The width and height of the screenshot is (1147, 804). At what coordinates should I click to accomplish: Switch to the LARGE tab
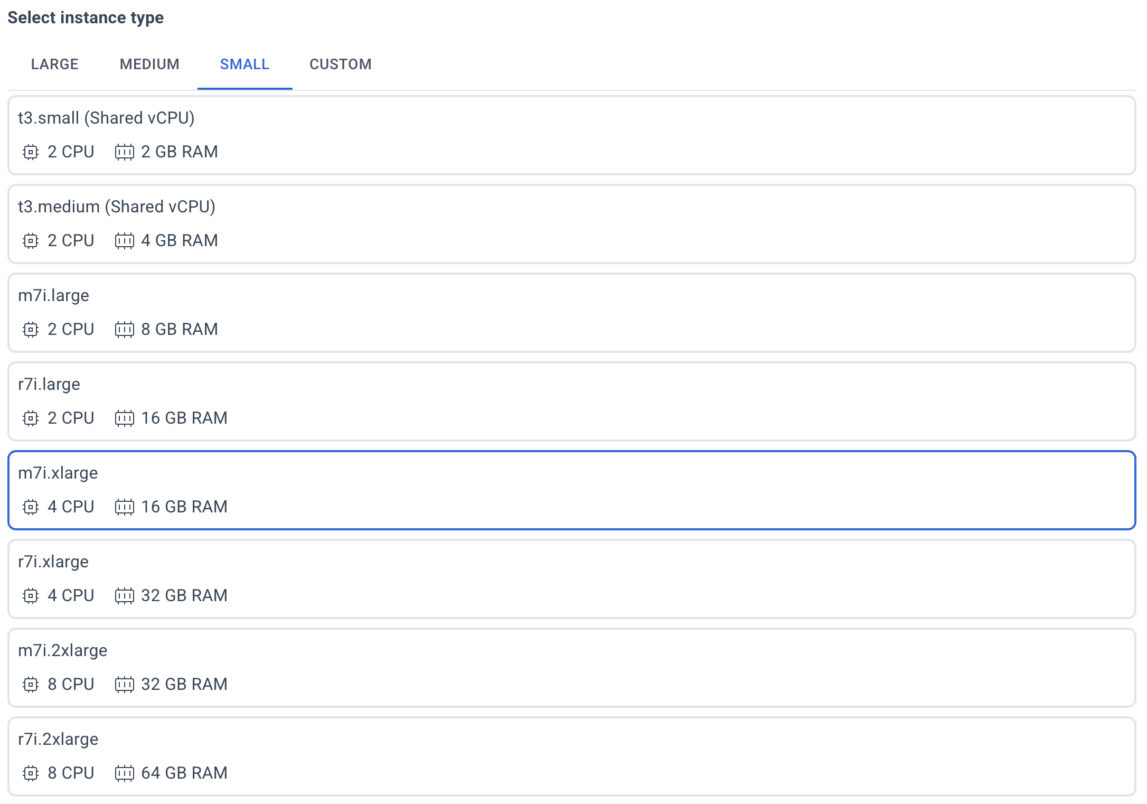point(55,64)
